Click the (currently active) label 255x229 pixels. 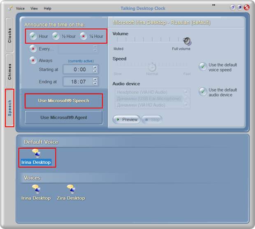(81, 61)
